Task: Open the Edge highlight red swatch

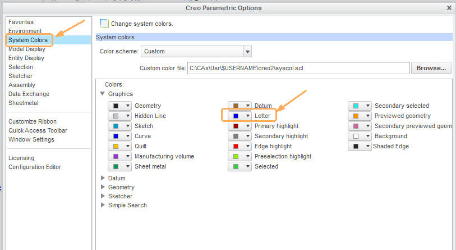Action: coord(239,146)
